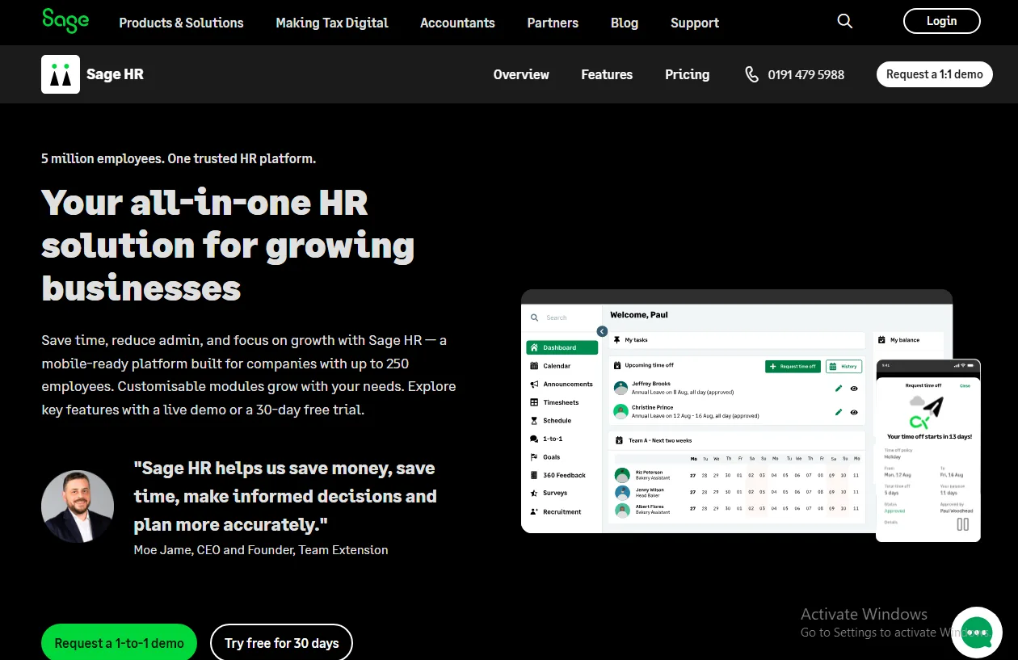1018x660 pixels.
Task: Open the Support menu item
Action: (695, 23)
